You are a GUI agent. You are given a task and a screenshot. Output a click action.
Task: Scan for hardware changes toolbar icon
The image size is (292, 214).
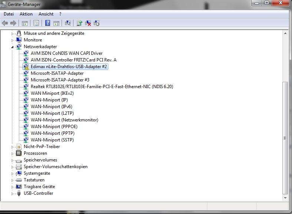pyautogui.click(x=68, y=23)
